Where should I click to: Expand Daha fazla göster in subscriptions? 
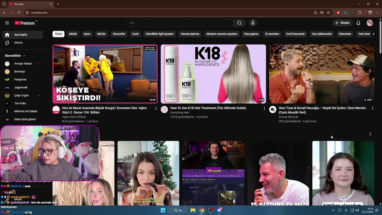(23, 119)
